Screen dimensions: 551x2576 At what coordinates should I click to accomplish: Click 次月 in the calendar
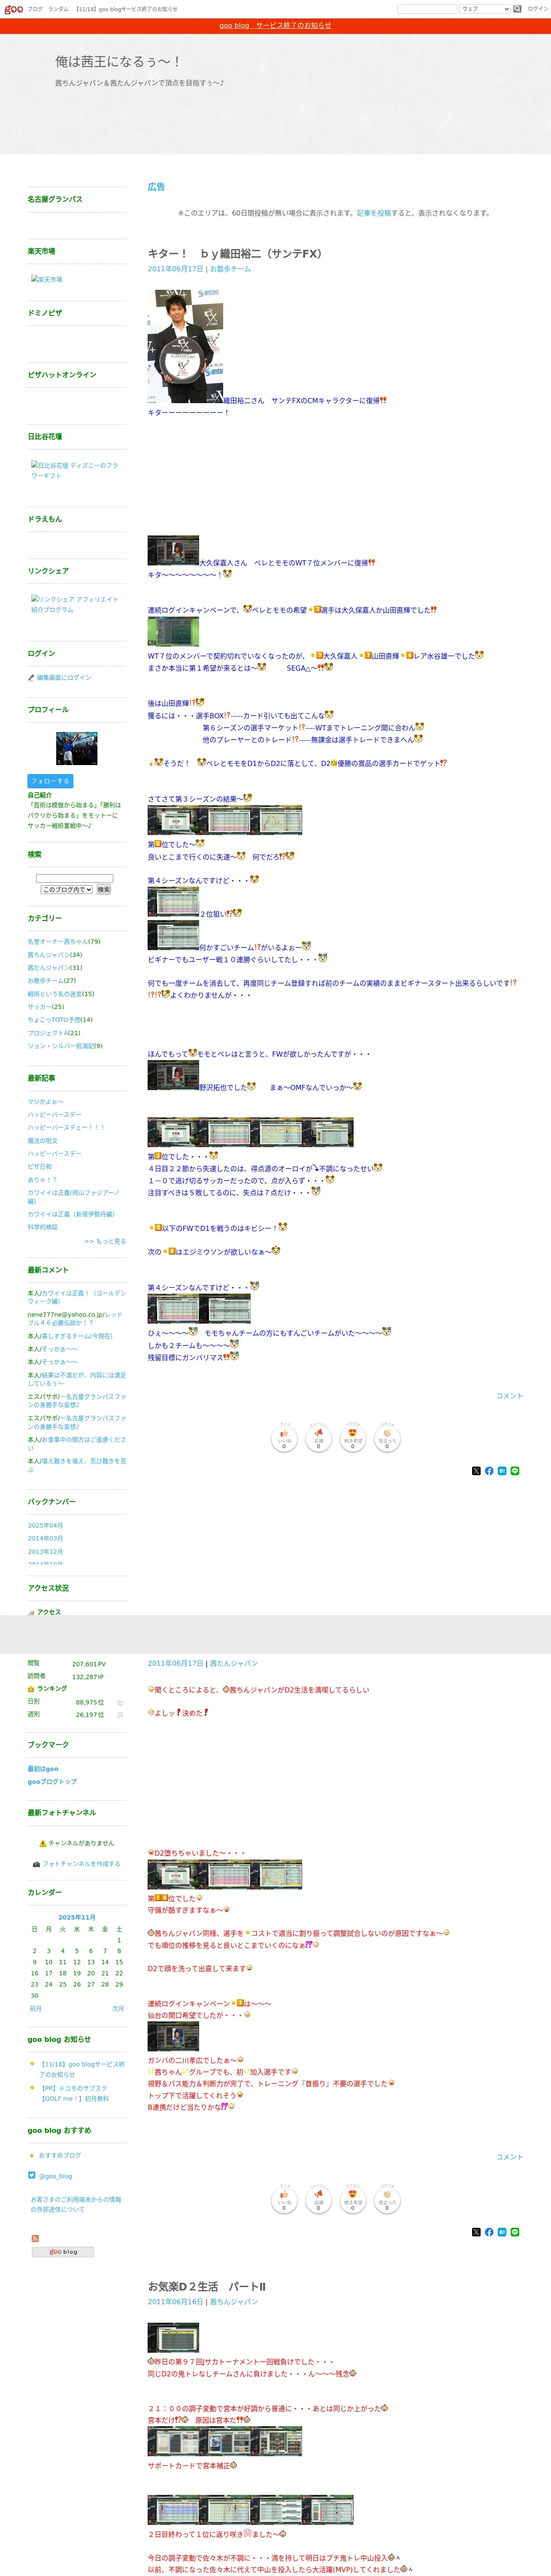pyautogui.click(x=118, y=2008)
